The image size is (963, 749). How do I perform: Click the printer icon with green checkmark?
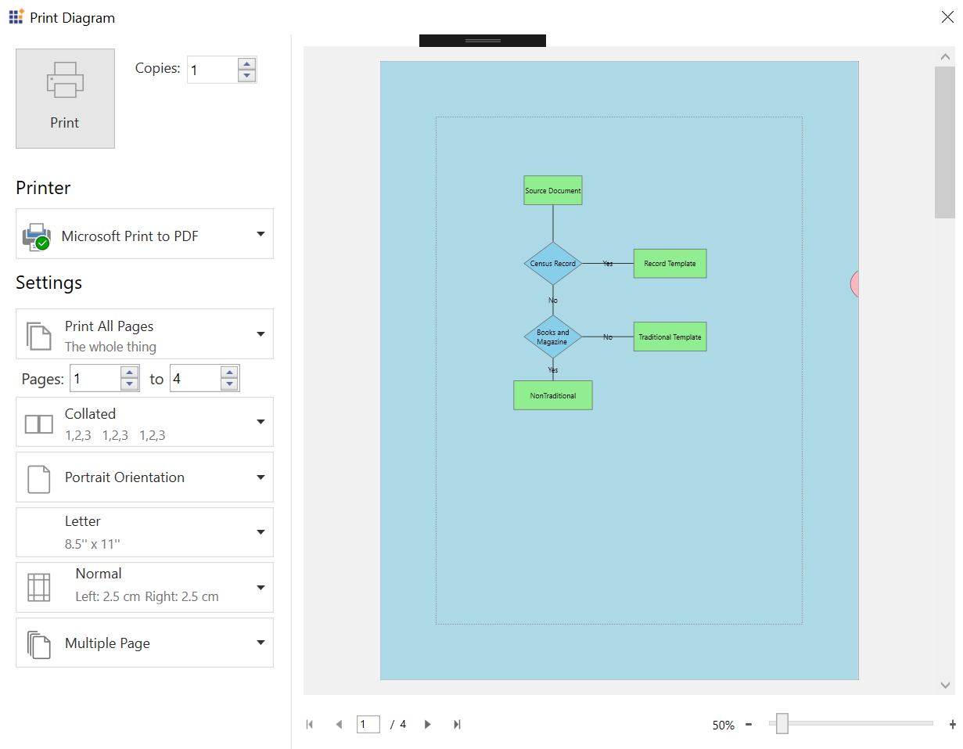pos(36,236)
